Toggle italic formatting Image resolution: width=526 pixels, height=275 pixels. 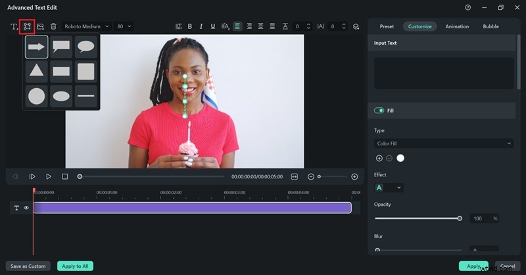click(201, 26)
